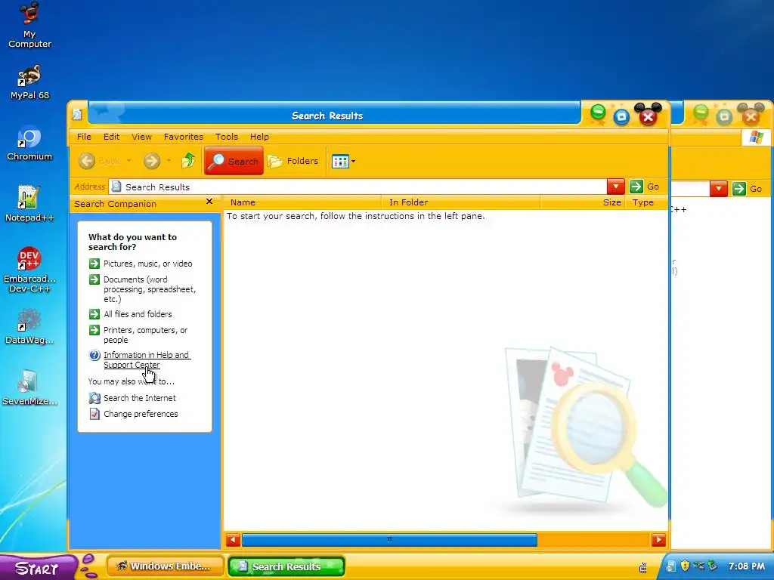Click the blue question mark help icon
Image resolution: width=774 pixels, height=580 pixels.
pyautogui.click(x=94, y=355)
